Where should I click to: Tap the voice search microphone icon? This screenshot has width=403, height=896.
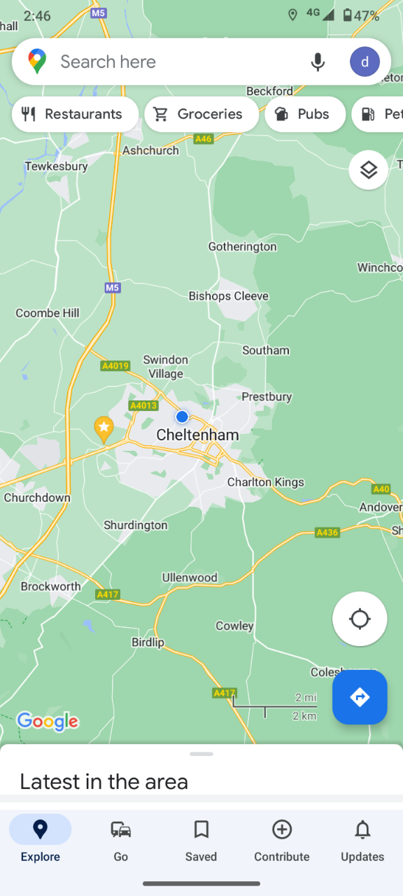(318, 62)
